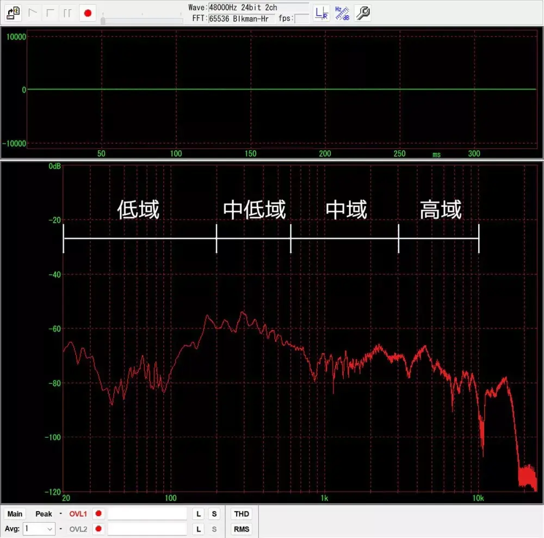
Task: Toggle the THD measurement button
Action: pyautogui.click(x=242, y=514)
